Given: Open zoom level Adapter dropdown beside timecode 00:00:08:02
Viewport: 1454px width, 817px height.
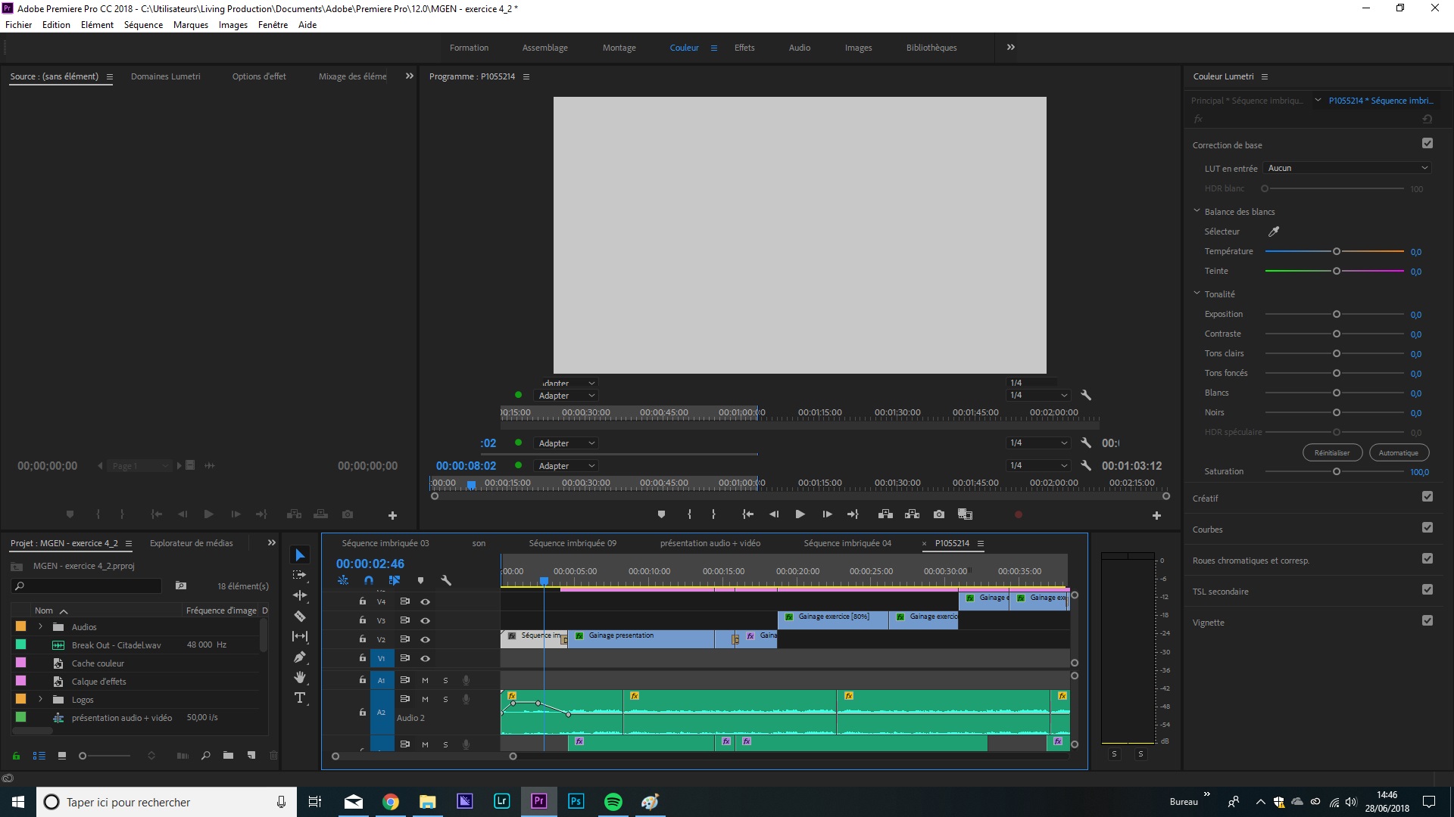Looking at the screenshot, I should [x=566, y=466].
